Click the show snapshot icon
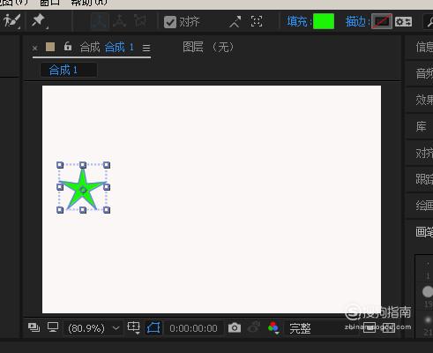433x353 pixels. coord(254,327)
